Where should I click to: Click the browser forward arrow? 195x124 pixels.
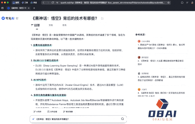click(48, 2)
